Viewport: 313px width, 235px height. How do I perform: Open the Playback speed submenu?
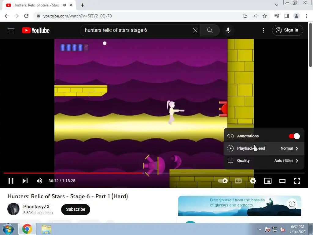[x=264, y=148]
